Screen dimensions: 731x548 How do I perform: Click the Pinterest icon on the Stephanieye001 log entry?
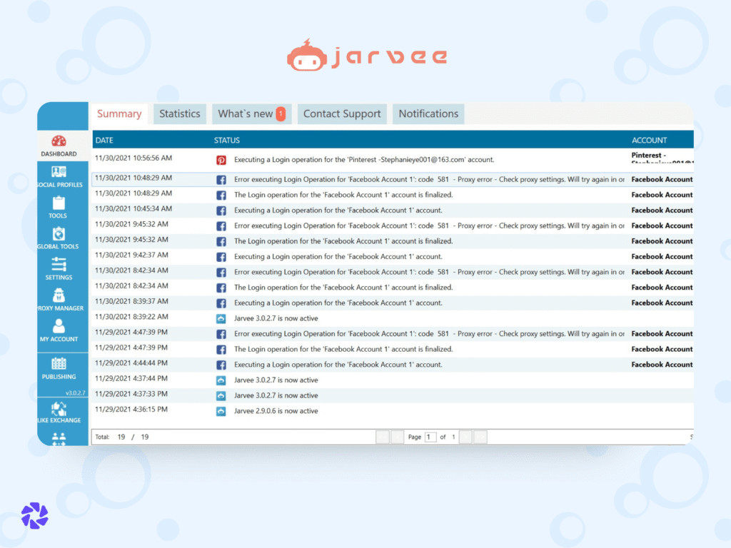[221, 159]
